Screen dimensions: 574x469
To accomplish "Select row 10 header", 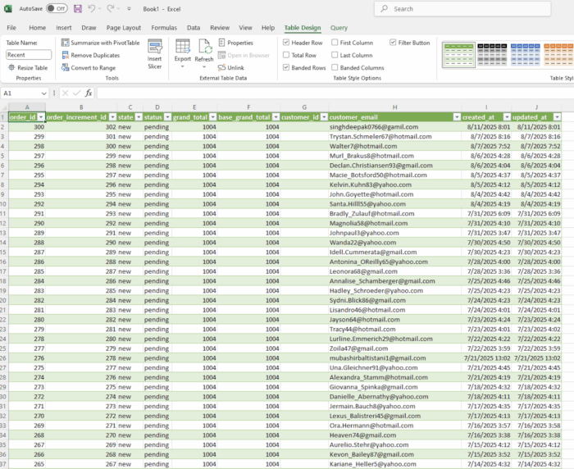I will (3, 204).
